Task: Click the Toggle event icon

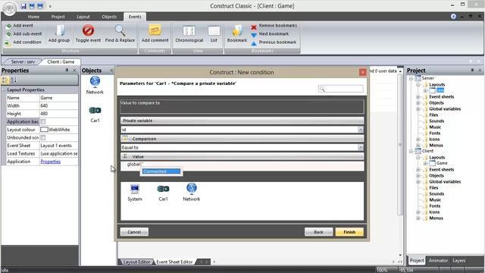Action: coord(88,30)
